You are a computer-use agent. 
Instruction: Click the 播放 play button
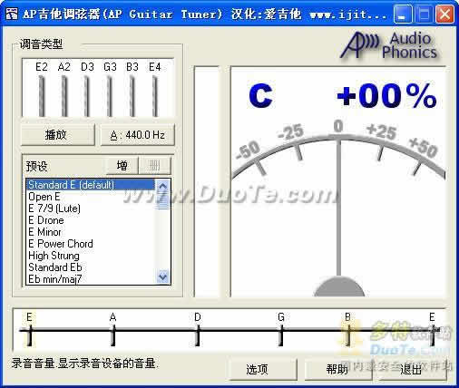[57, 135]
